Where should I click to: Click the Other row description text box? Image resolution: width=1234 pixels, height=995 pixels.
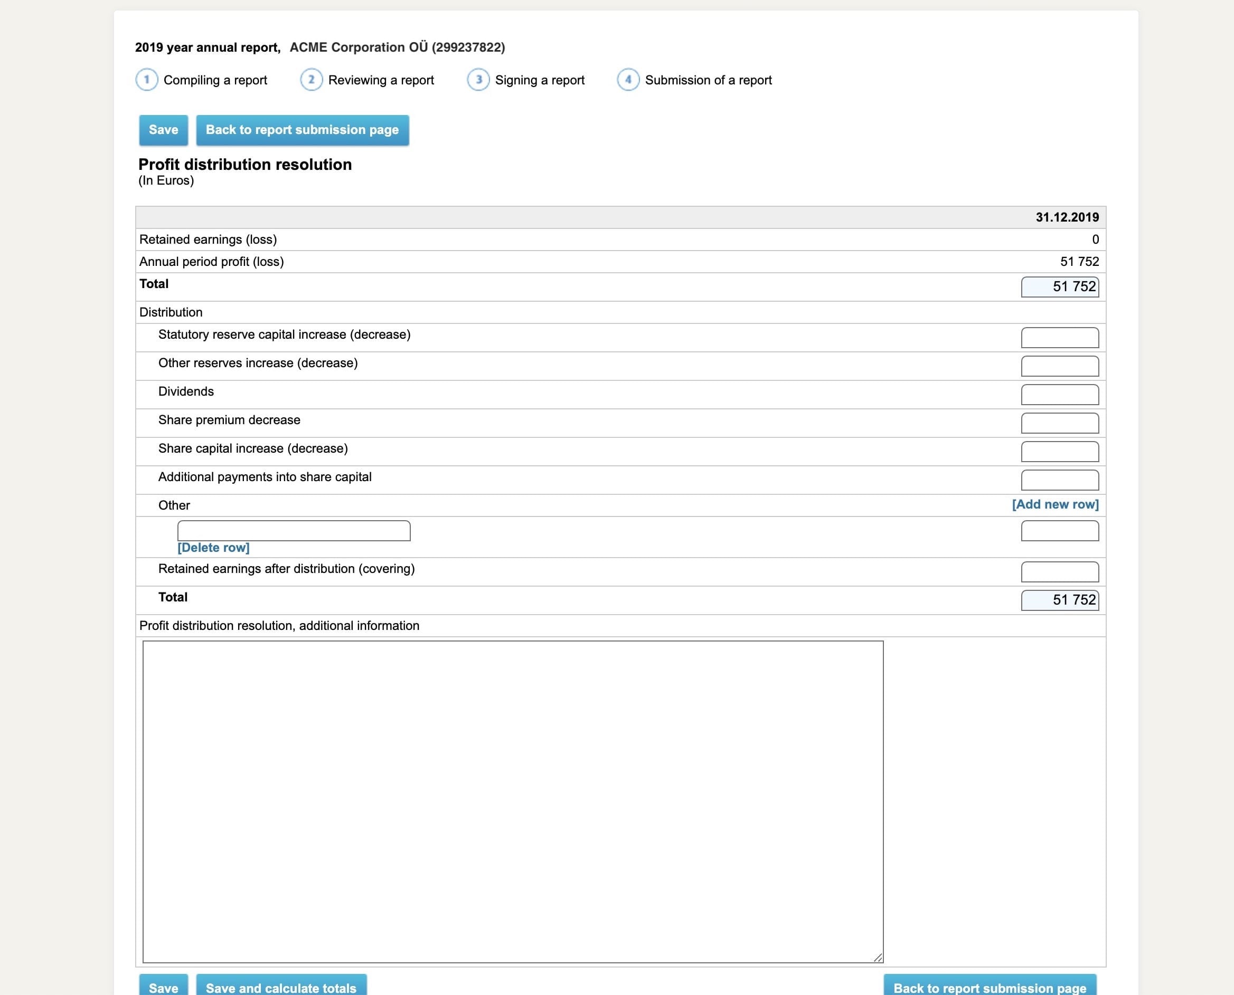click(294, 531)
